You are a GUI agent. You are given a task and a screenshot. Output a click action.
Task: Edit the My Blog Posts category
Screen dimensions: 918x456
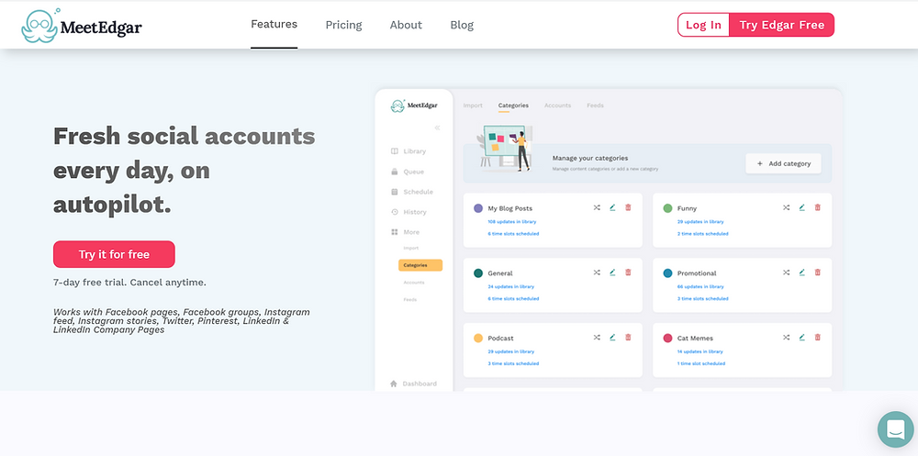pos(612,207)
